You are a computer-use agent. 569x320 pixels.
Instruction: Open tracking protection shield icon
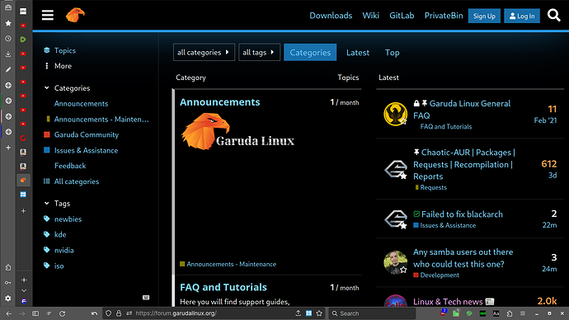(108, 313)
